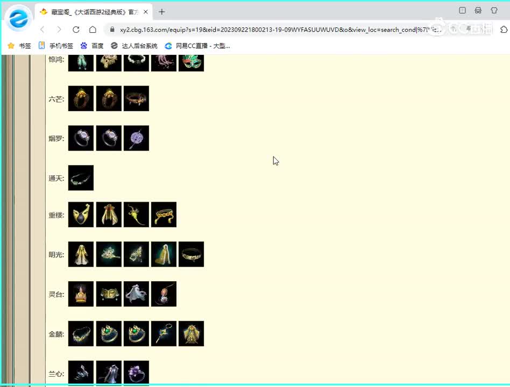This screenshot has width=510, height=387.
Task: Select the first silver ring in 烟罗 row
Action: pos(81,138)
